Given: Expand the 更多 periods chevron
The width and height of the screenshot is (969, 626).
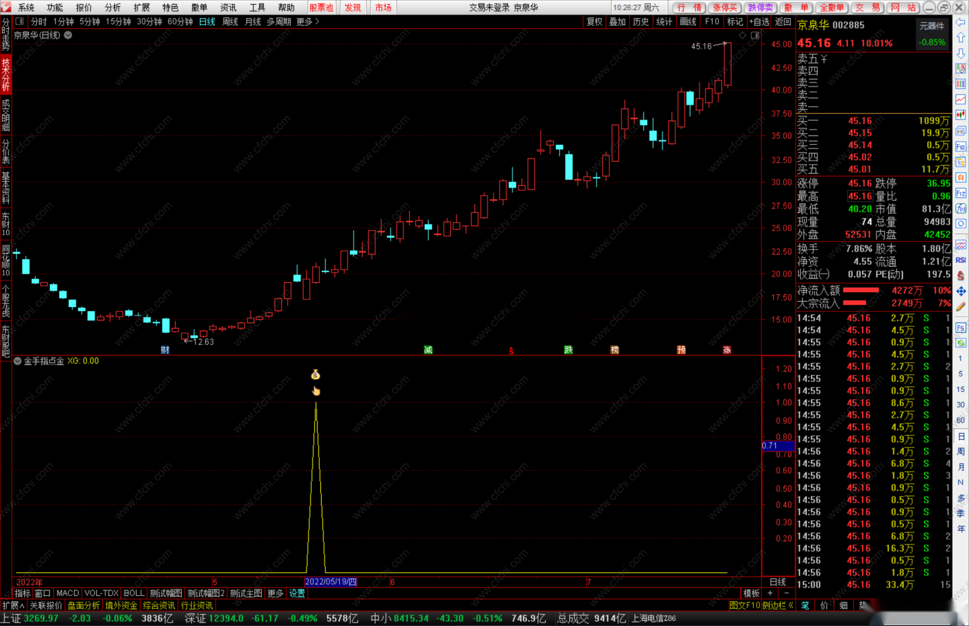Looking at the screenshot, I should (317, 21).
